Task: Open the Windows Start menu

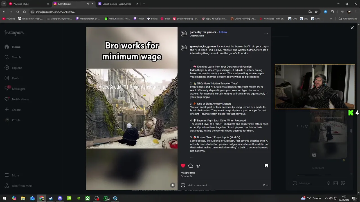Action: (4, 198)
